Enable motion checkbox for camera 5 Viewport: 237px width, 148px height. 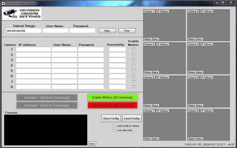134,71
